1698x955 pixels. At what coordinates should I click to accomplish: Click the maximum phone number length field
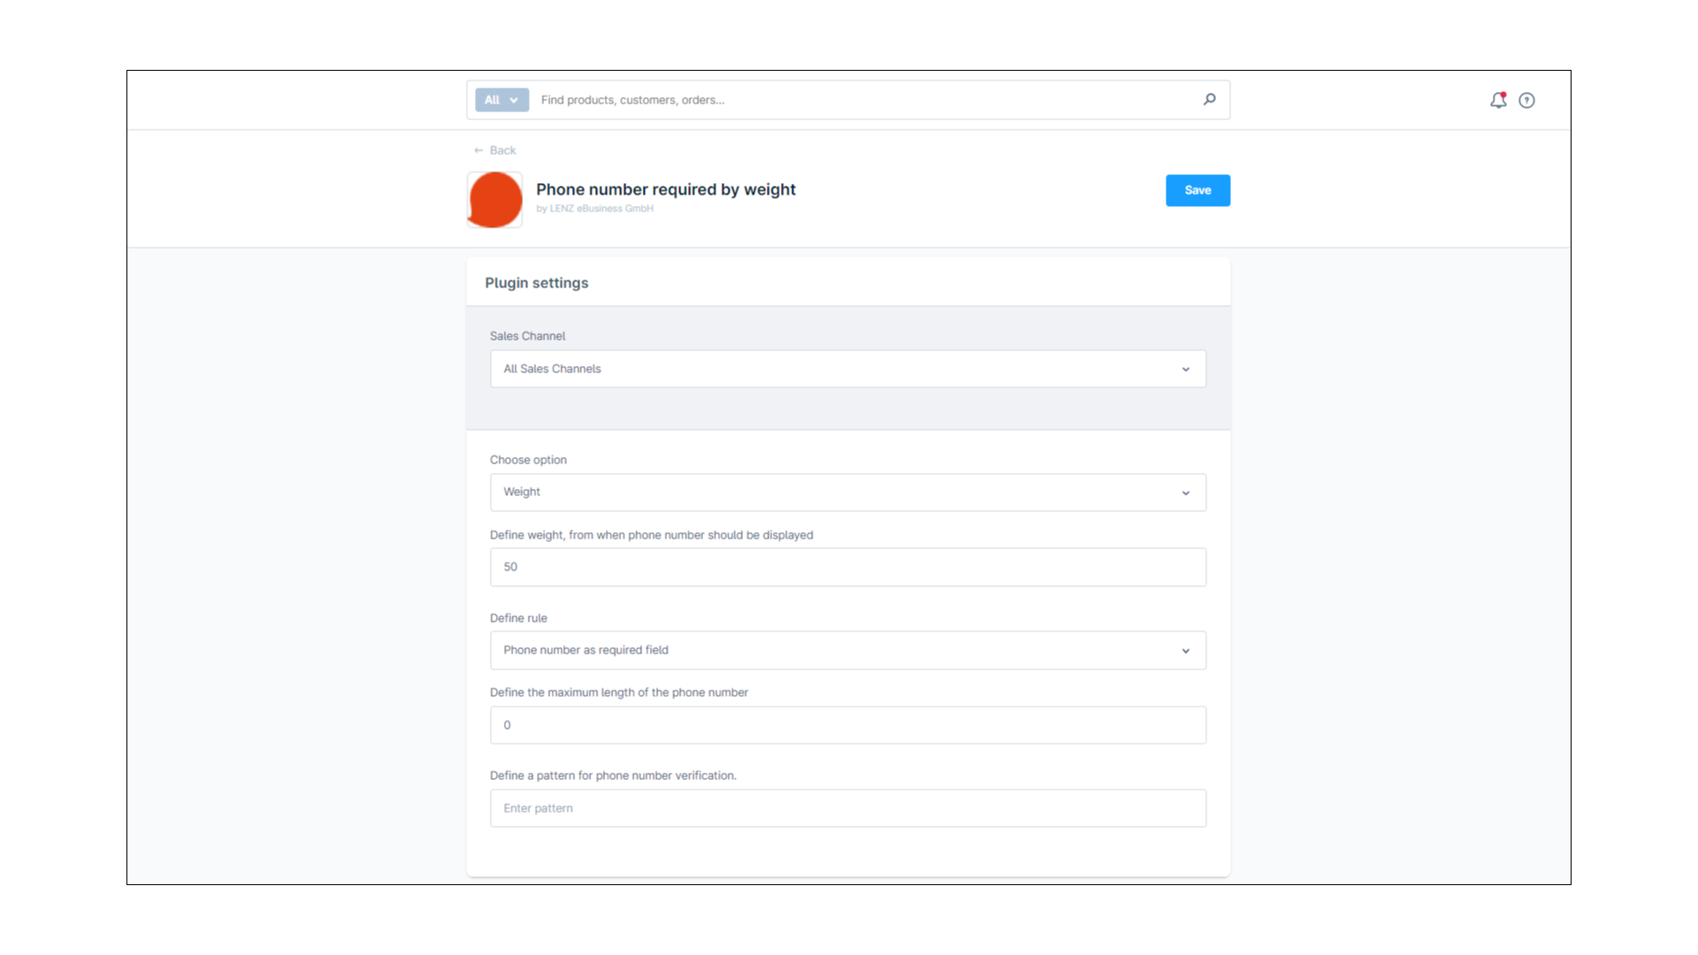pyautogui.click(x=848, y=724)
